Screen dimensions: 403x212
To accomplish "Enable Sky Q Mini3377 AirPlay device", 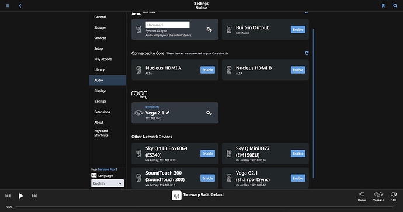I will click(298, 154).
